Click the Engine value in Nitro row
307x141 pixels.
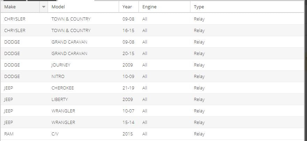[x=145, y=77]
